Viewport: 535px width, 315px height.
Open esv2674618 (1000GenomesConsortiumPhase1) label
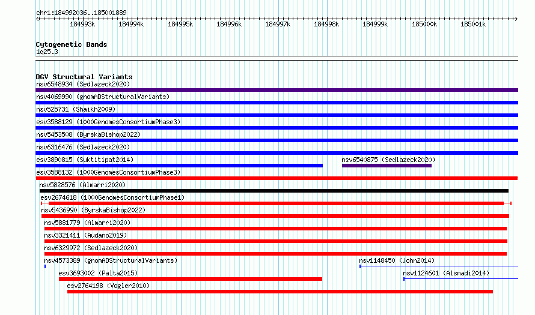112,197
